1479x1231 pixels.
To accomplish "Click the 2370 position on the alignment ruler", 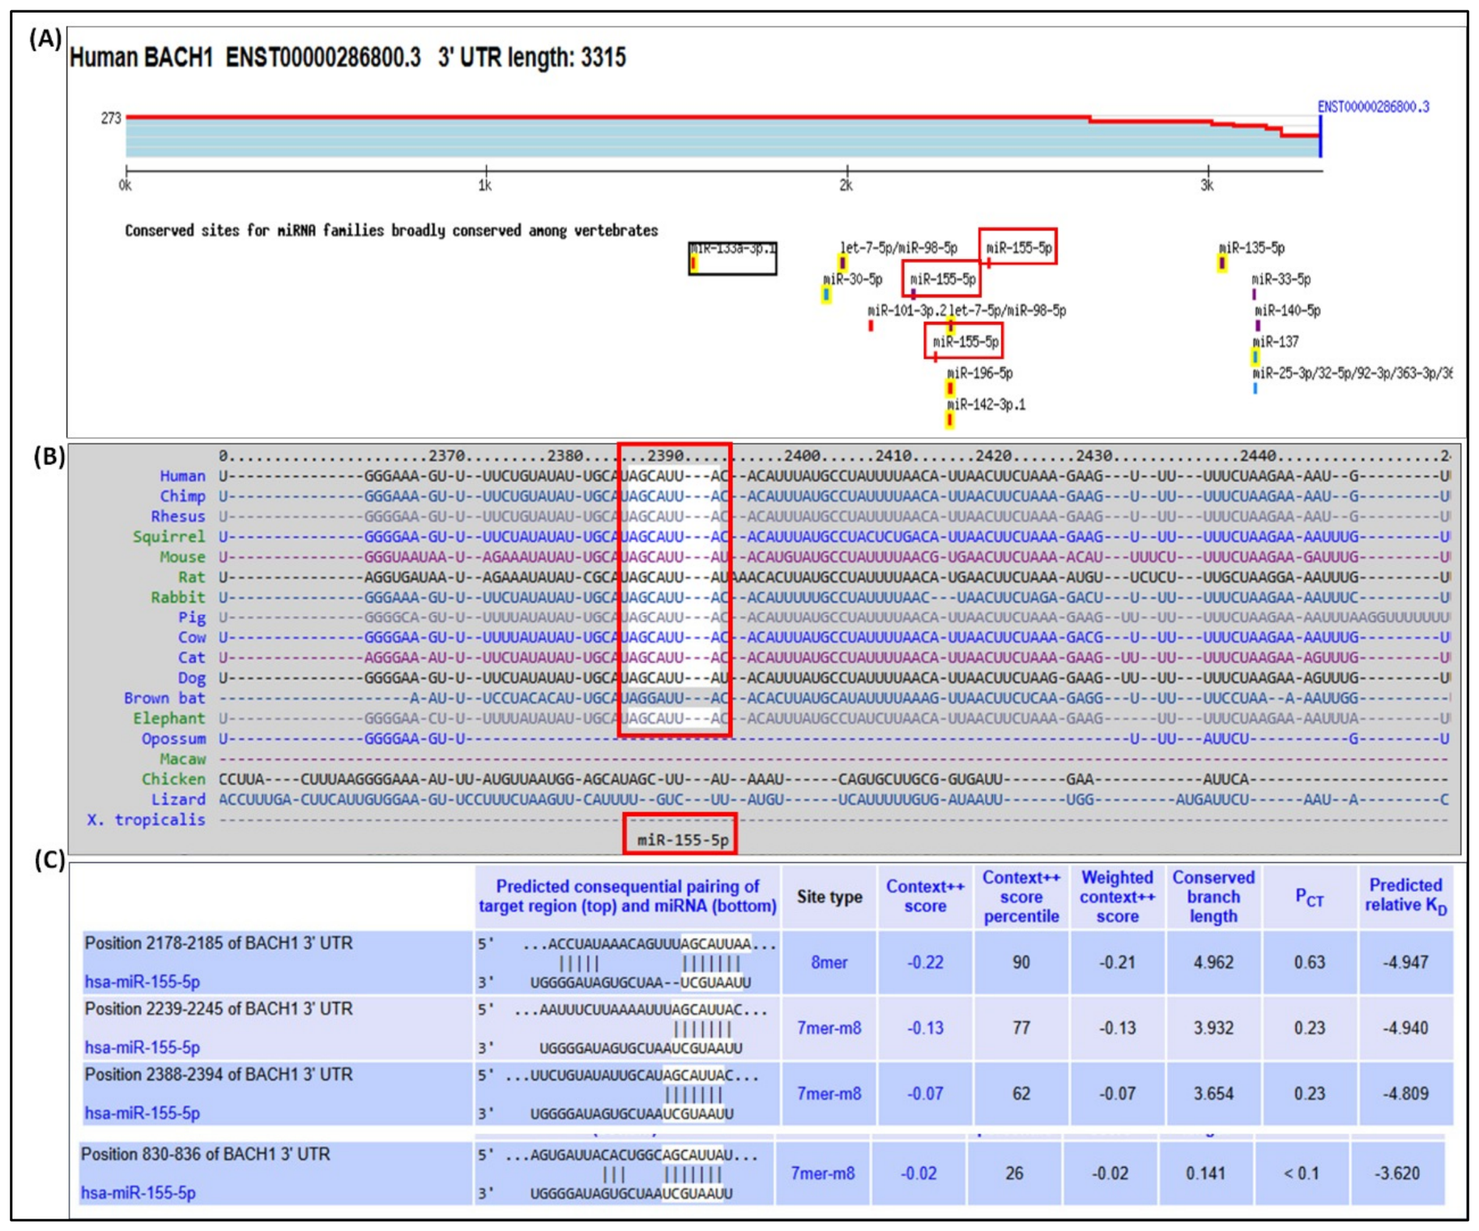I will pyautogui.click(x=447, y=456).
